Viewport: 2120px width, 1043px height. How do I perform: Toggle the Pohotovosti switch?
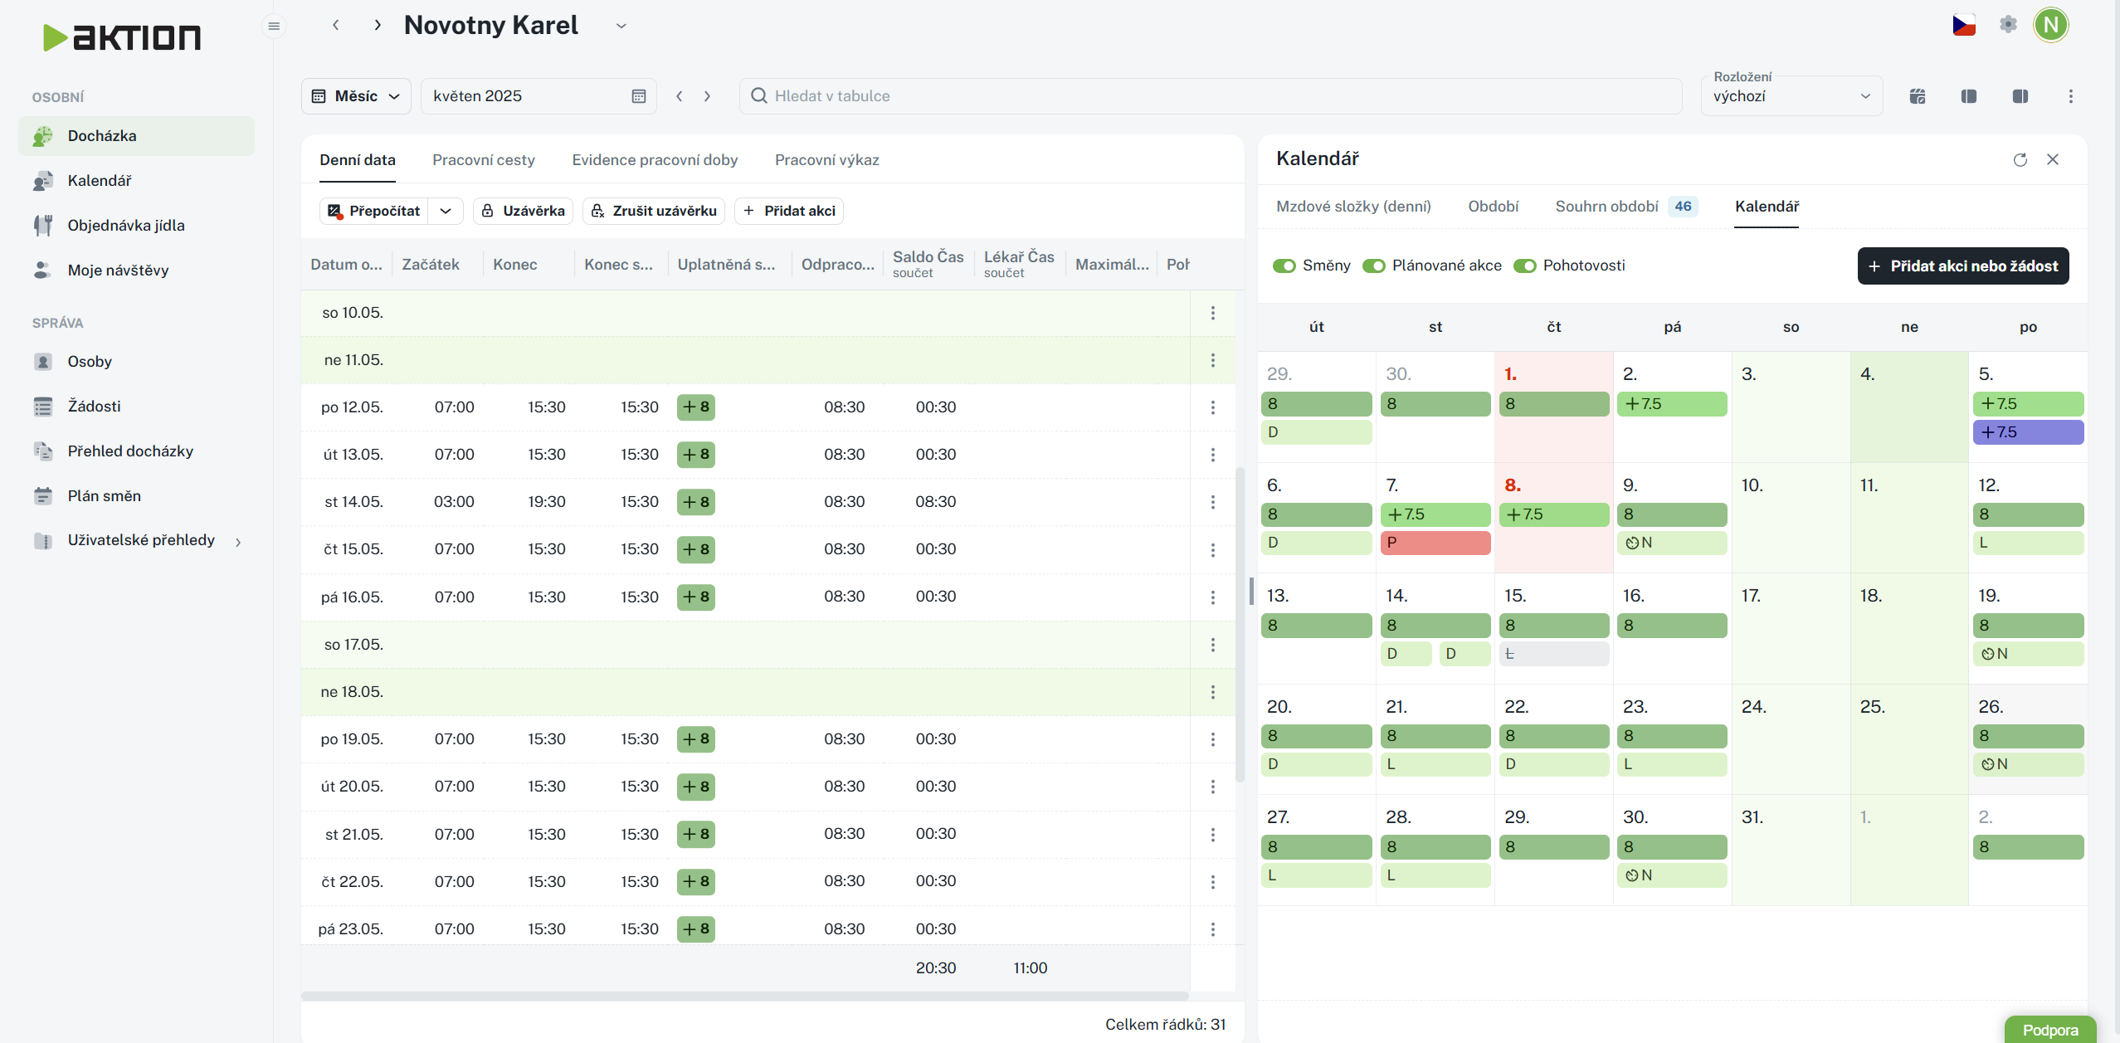point(1525,266)
